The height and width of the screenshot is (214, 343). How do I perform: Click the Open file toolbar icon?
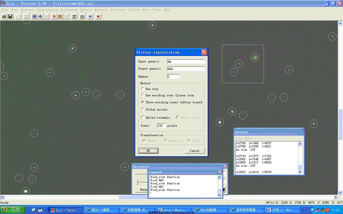tap(4, 17)
